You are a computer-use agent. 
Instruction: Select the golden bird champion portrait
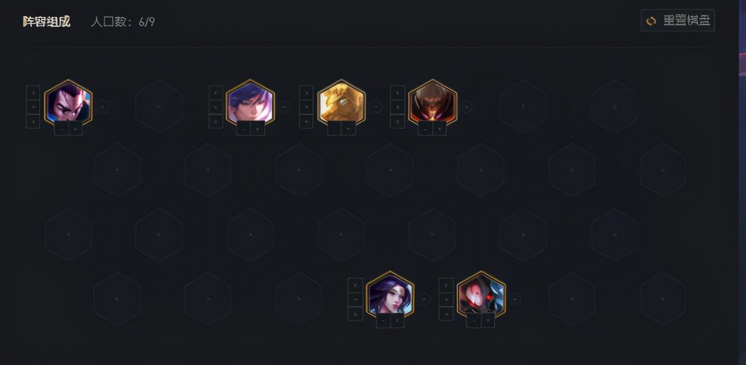[x=341, y=103]
